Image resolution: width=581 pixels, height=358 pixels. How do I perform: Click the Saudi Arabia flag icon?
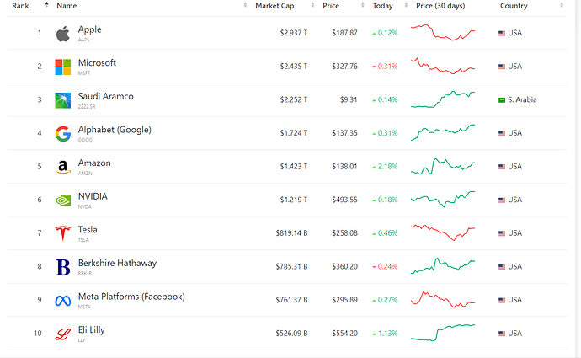(x=501, y=99)
